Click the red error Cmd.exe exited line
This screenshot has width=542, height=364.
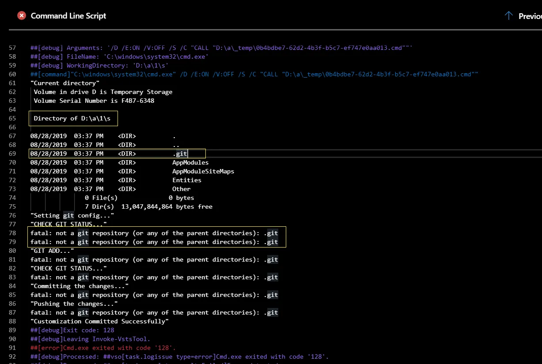(103, 348)
